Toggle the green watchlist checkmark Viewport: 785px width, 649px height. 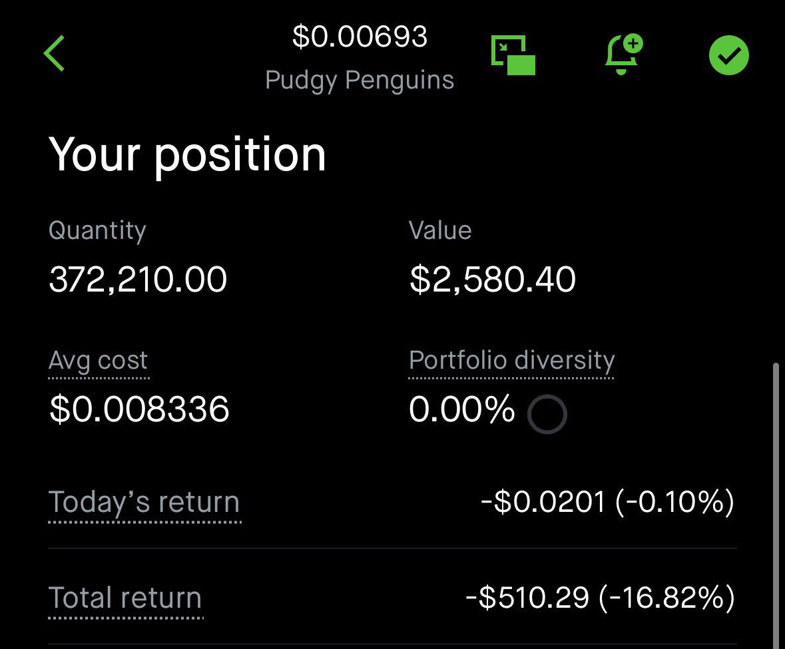tap(728, 56)
